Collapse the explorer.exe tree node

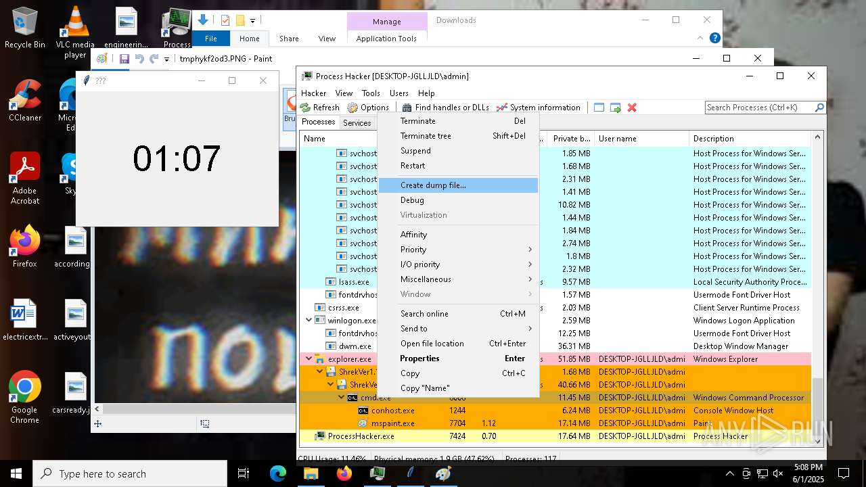309,359
